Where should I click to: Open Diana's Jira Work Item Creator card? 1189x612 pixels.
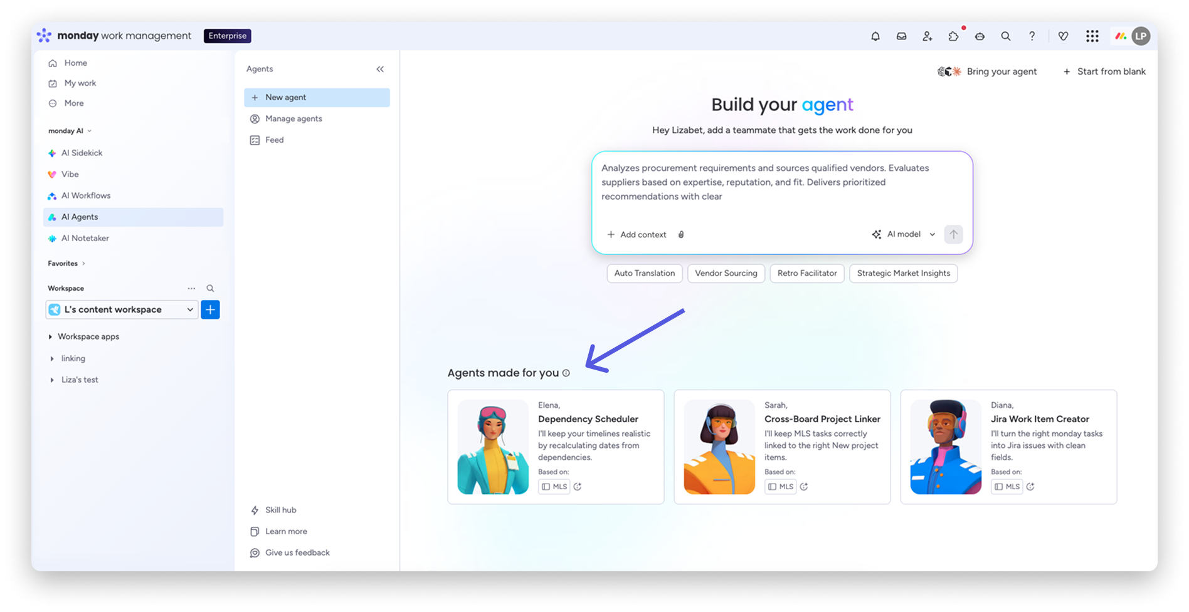pos(1008,447)
